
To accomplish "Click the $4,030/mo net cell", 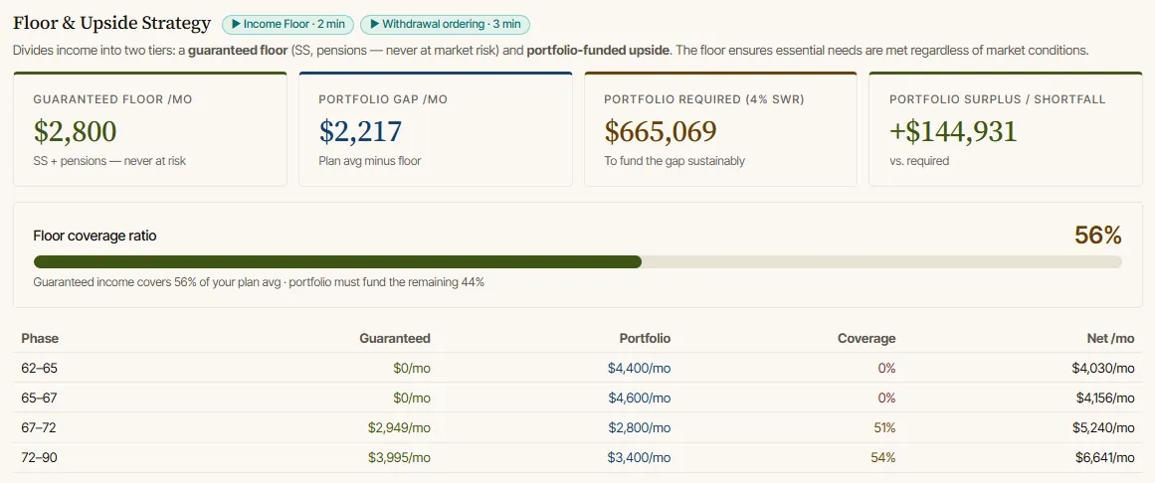I will [x=1103, y=368].
